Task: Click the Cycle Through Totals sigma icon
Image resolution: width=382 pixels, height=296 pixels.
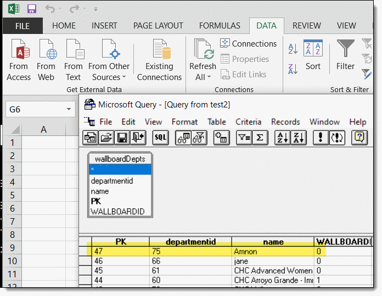Action: click(x=260, y=138)
